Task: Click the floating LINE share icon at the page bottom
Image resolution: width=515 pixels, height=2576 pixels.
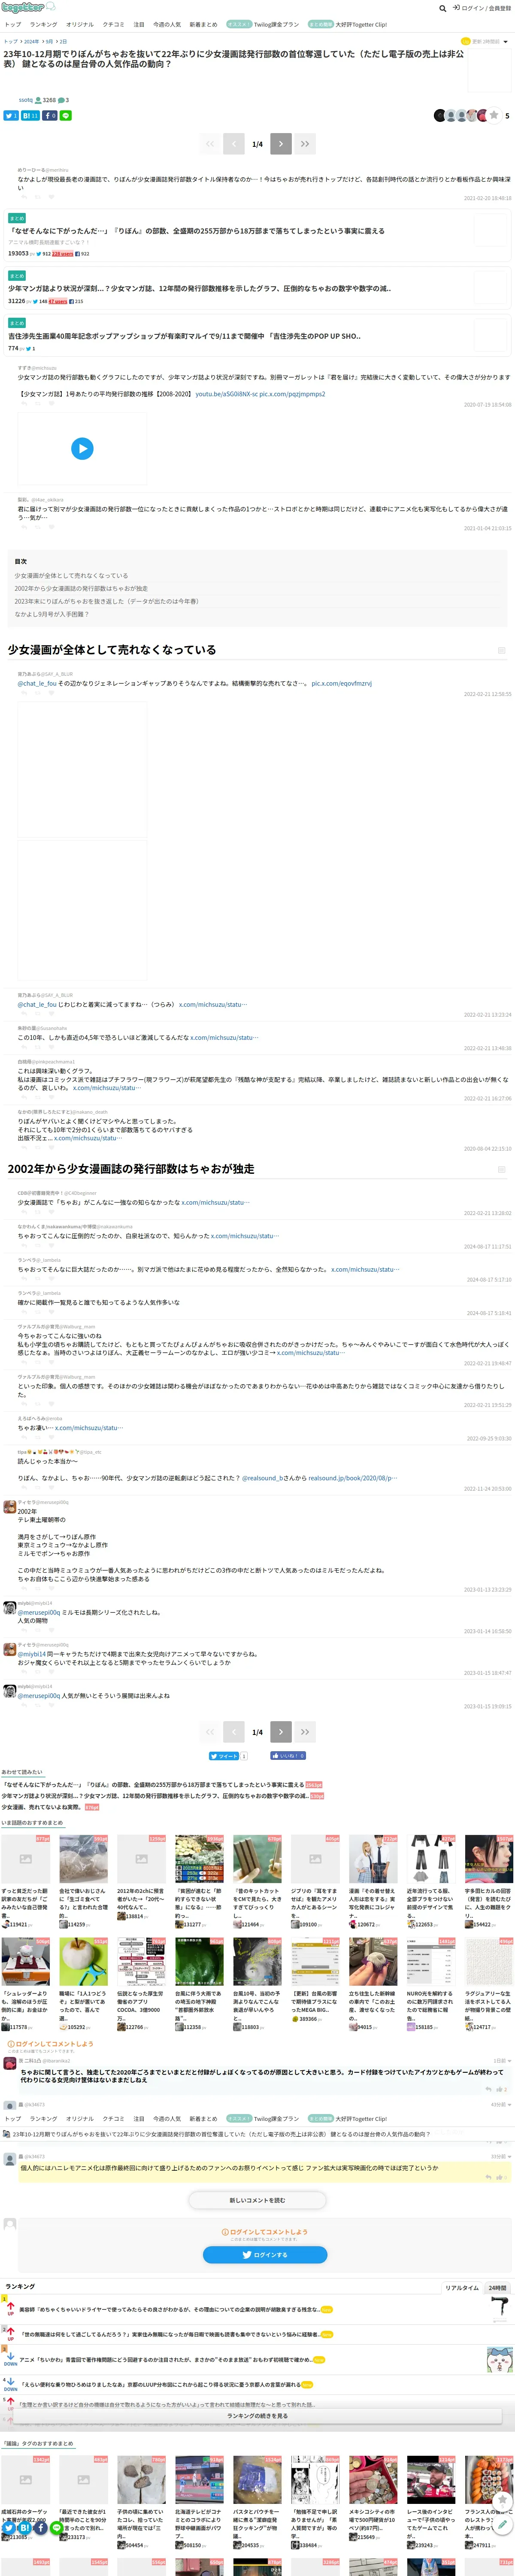Action: [57, 2527]
